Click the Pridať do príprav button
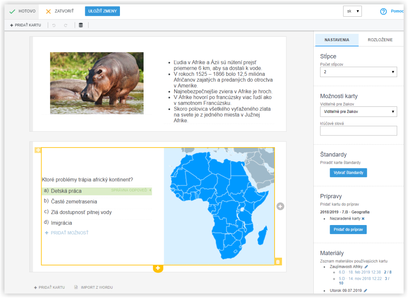The image size is (408, 298). tap(348, 230)
